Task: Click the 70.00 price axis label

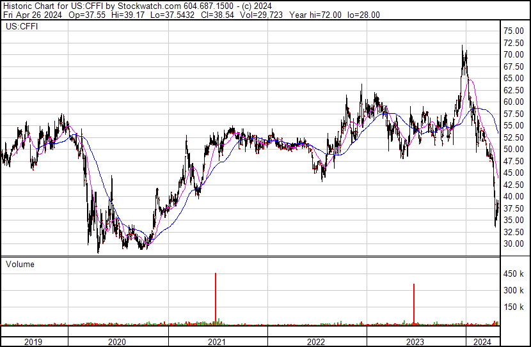Action: tap(514, 55)
